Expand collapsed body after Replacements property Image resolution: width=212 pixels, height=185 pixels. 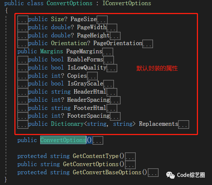[184, 124]
